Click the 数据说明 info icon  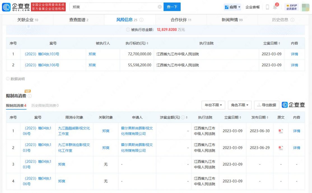click(x=8, y=79)
